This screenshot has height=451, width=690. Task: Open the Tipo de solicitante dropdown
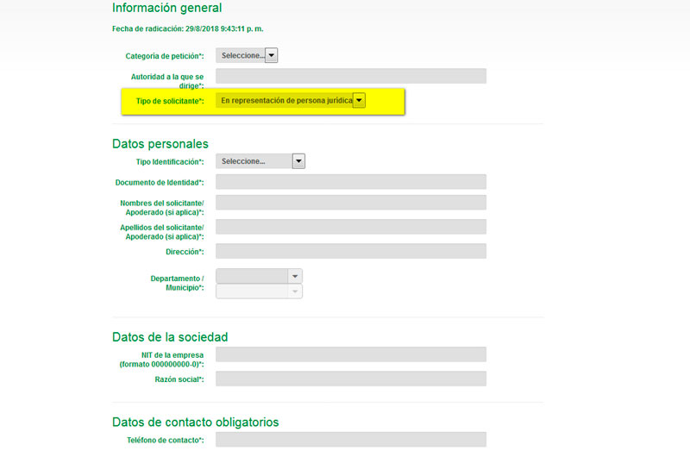(291, 100)
